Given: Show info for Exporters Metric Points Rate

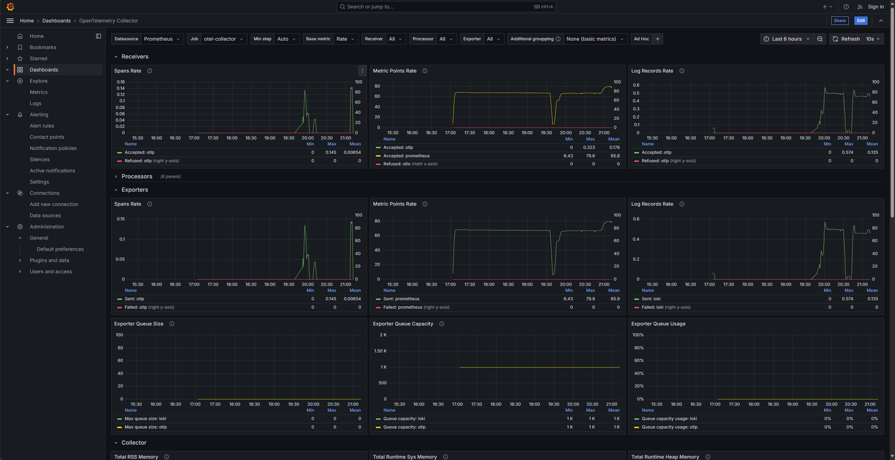Looking at the screenshot, I should [425, 204].
